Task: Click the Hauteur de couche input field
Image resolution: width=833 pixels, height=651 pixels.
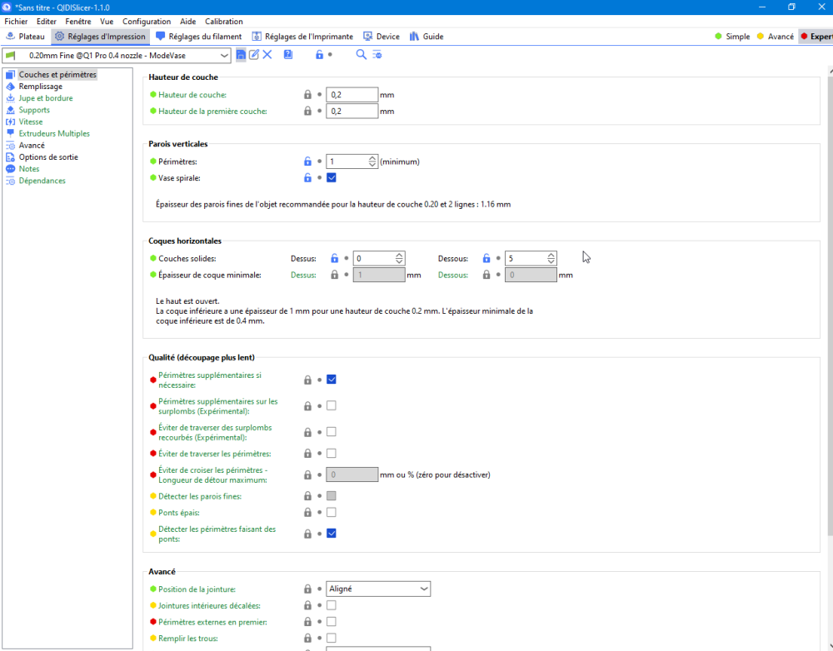Action: point(352,95)
